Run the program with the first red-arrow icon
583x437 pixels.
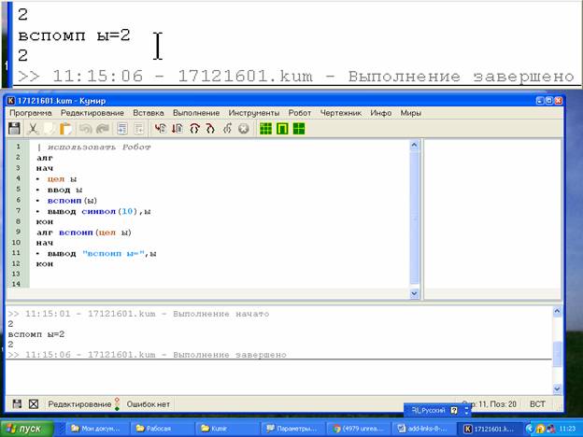click(161, 129)
